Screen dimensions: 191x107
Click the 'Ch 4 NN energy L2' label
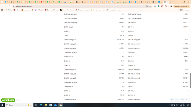click(134, 78)
